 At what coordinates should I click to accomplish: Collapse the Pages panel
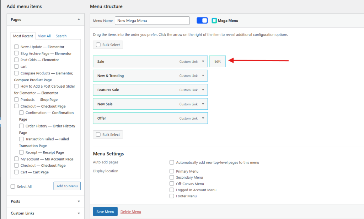coord(79,20)
